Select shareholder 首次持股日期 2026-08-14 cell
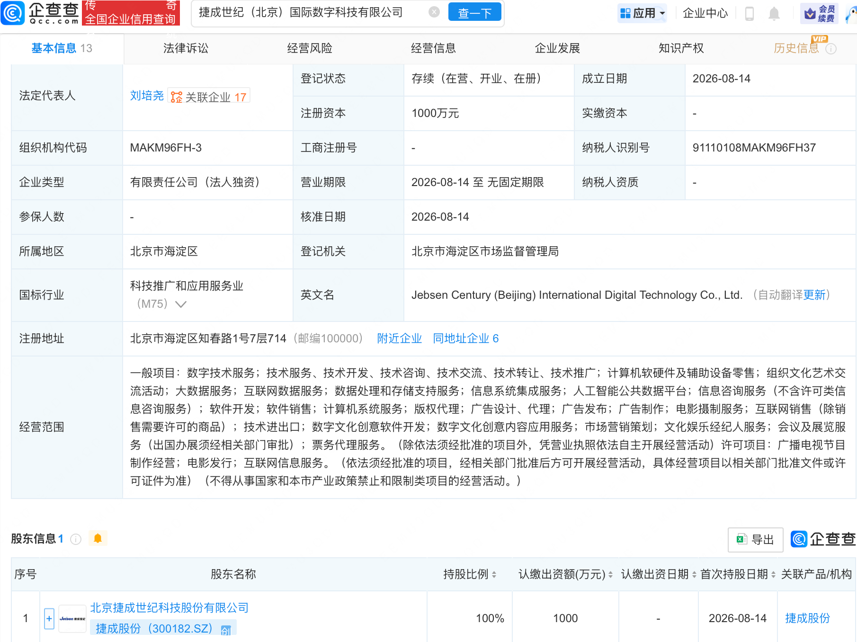The width and height of the screenshot is (857, 642). [738, 618]
